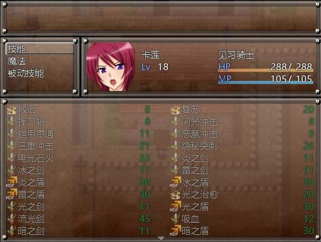Click the crown icon next to 复苏

pos(175,110)
